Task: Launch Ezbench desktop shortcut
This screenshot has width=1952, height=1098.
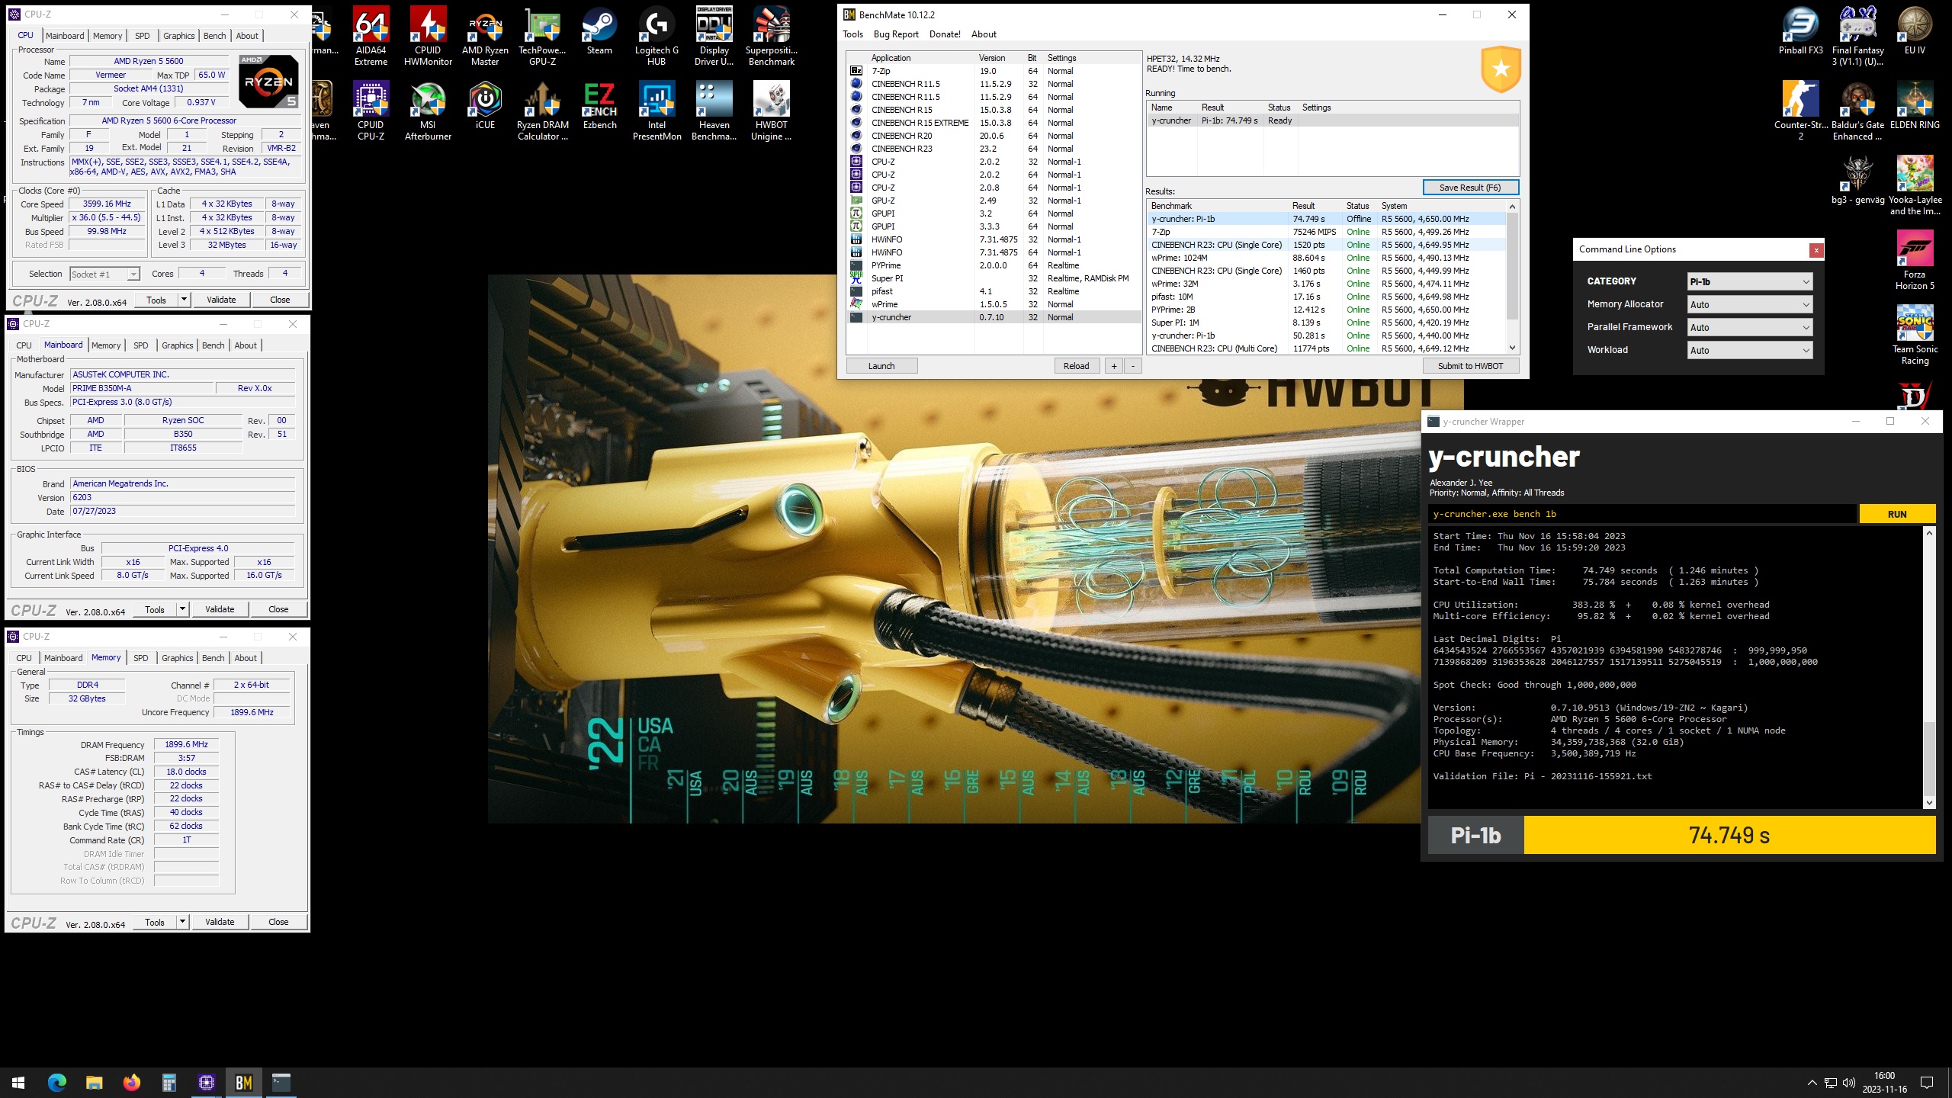Action: tap(599, 105)
